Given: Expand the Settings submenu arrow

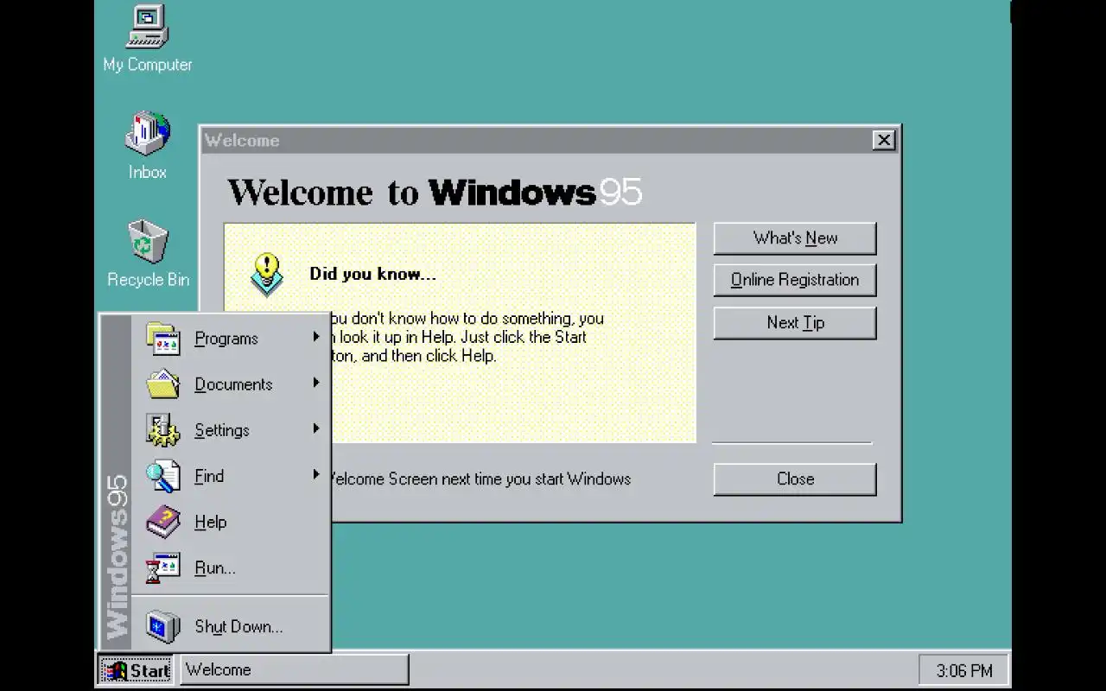Looking at the screenshot, I should click(x=316, y=428).
